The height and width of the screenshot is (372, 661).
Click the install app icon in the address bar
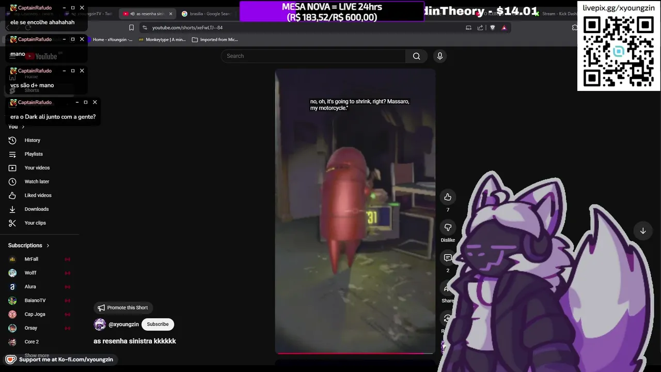pos(468,27)
